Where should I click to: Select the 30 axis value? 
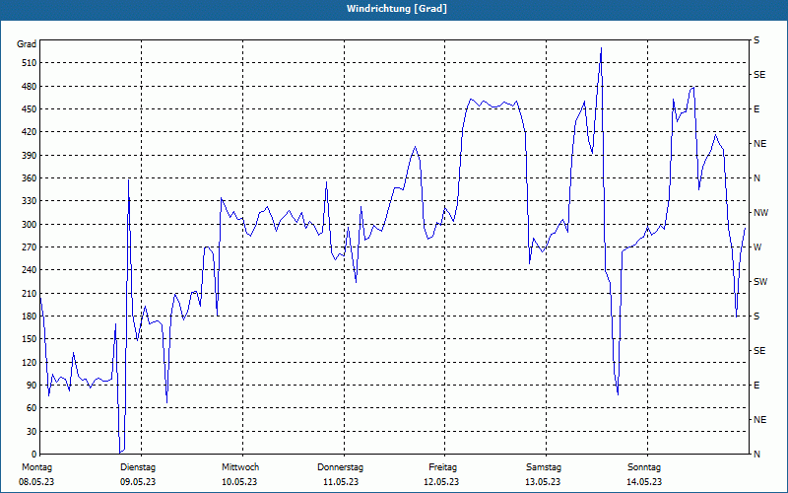tap(32, 431)
